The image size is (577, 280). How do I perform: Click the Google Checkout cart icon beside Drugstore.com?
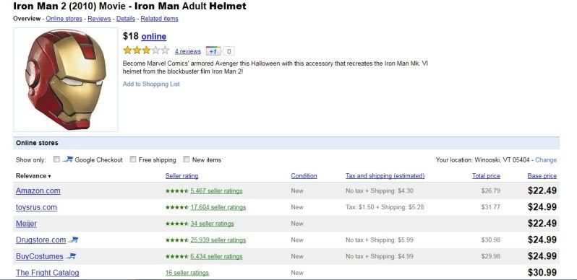74,240
